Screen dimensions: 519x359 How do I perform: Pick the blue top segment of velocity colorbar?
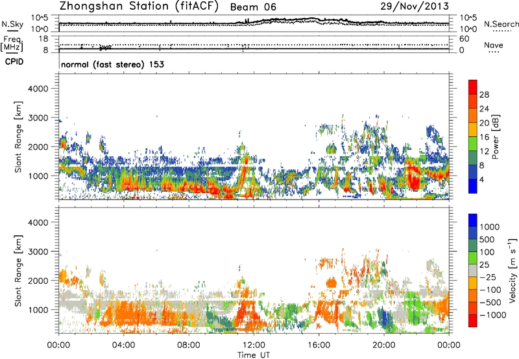click(x=473, y=220)
